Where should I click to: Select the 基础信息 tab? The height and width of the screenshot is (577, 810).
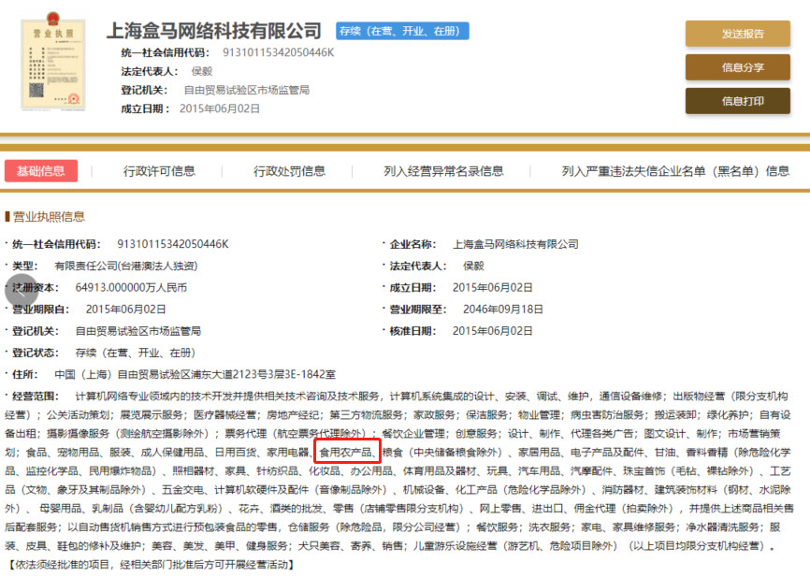(x=41, y=171)
